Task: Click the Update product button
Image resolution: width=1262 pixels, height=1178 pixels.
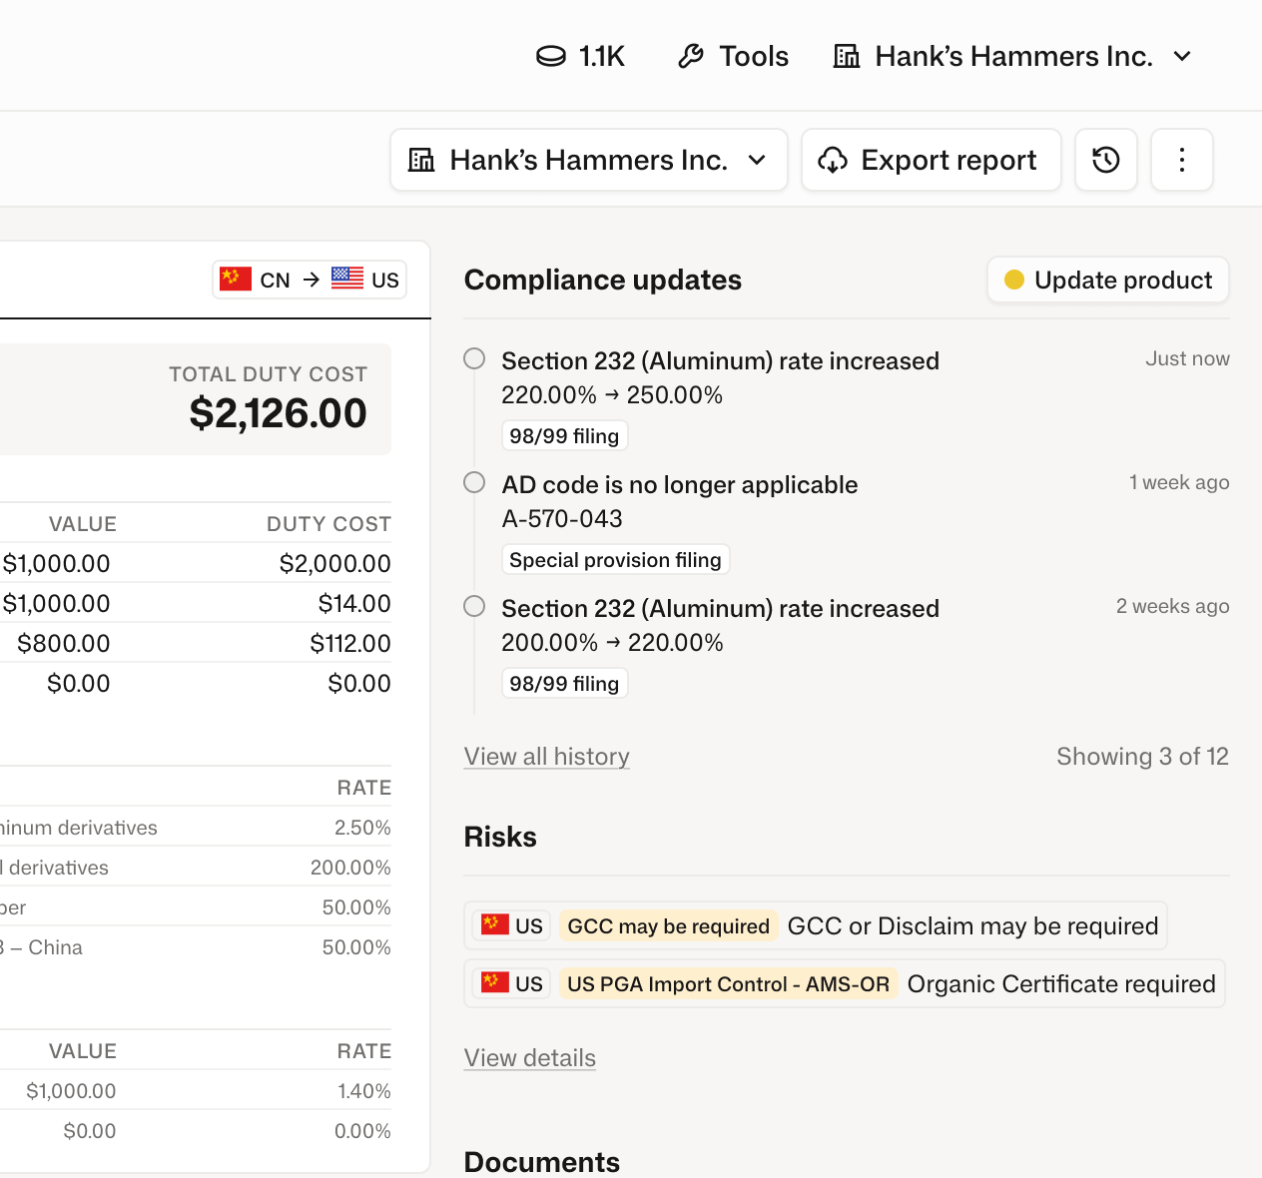Action: click(1108, 280)
